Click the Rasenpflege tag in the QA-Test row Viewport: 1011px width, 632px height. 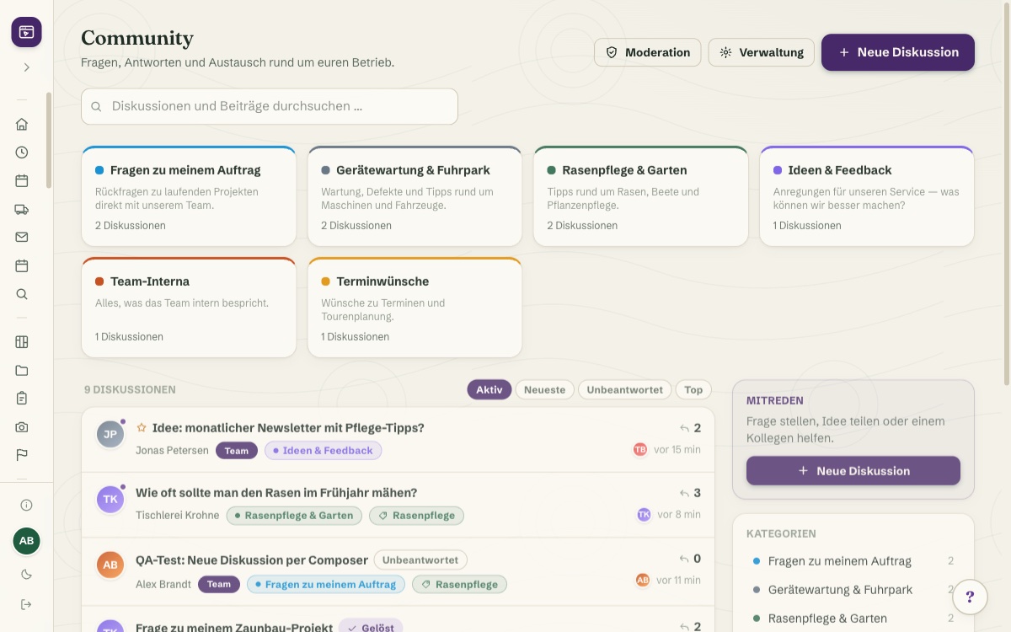(x=460, y=584)
